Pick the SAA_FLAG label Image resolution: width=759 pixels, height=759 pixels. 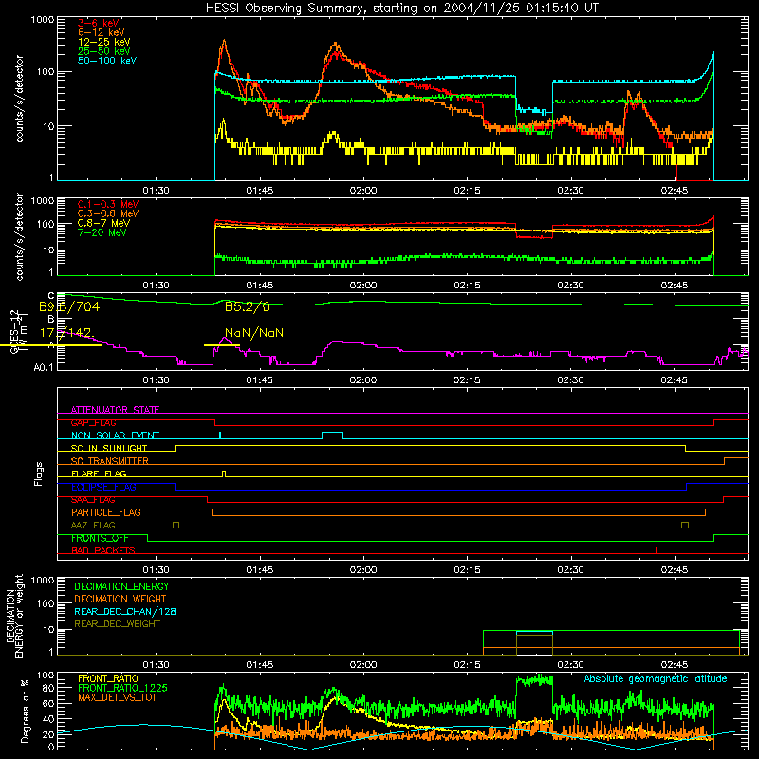click(93, 500)
